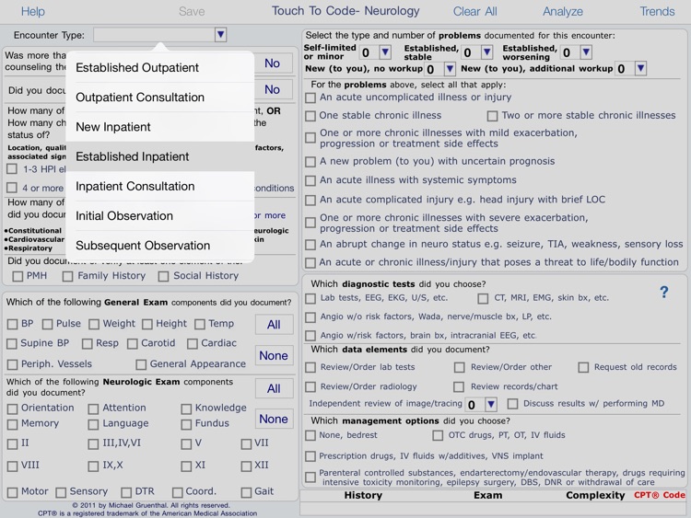Choose Outpatient Consultation encounter type
The height and width of the screenshot is (518, 691).
click(x=160, y=98)
